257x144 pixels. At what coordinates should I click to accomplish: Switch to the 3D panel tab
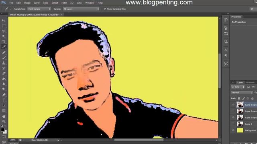(233, 83)
